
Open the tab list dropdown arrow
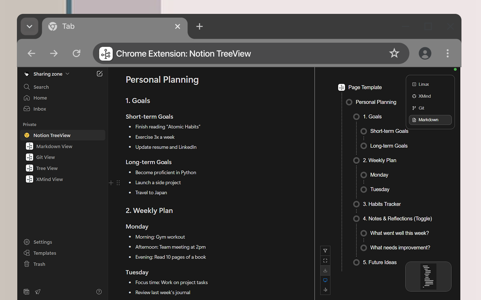29,26
